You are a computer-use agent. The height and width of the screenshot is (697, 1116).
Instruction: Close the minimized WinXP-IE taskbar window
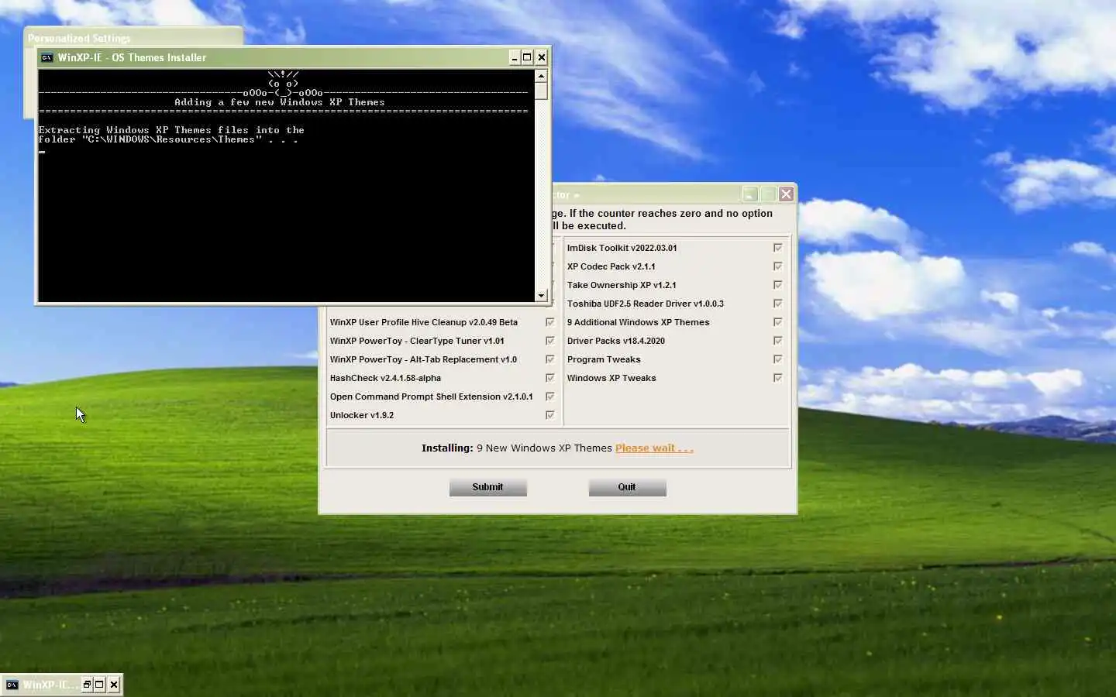point(114,685)
